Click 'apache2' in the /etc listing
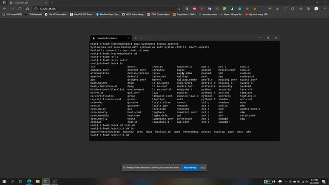This screenshot has width=329, height=185. click(x=96, y=77)
